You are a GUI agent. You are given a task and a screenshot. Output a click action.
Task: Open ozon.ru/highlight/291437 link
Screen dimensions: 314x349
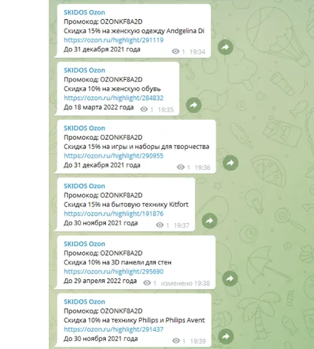pyautogui.click(x=113, y=330)
